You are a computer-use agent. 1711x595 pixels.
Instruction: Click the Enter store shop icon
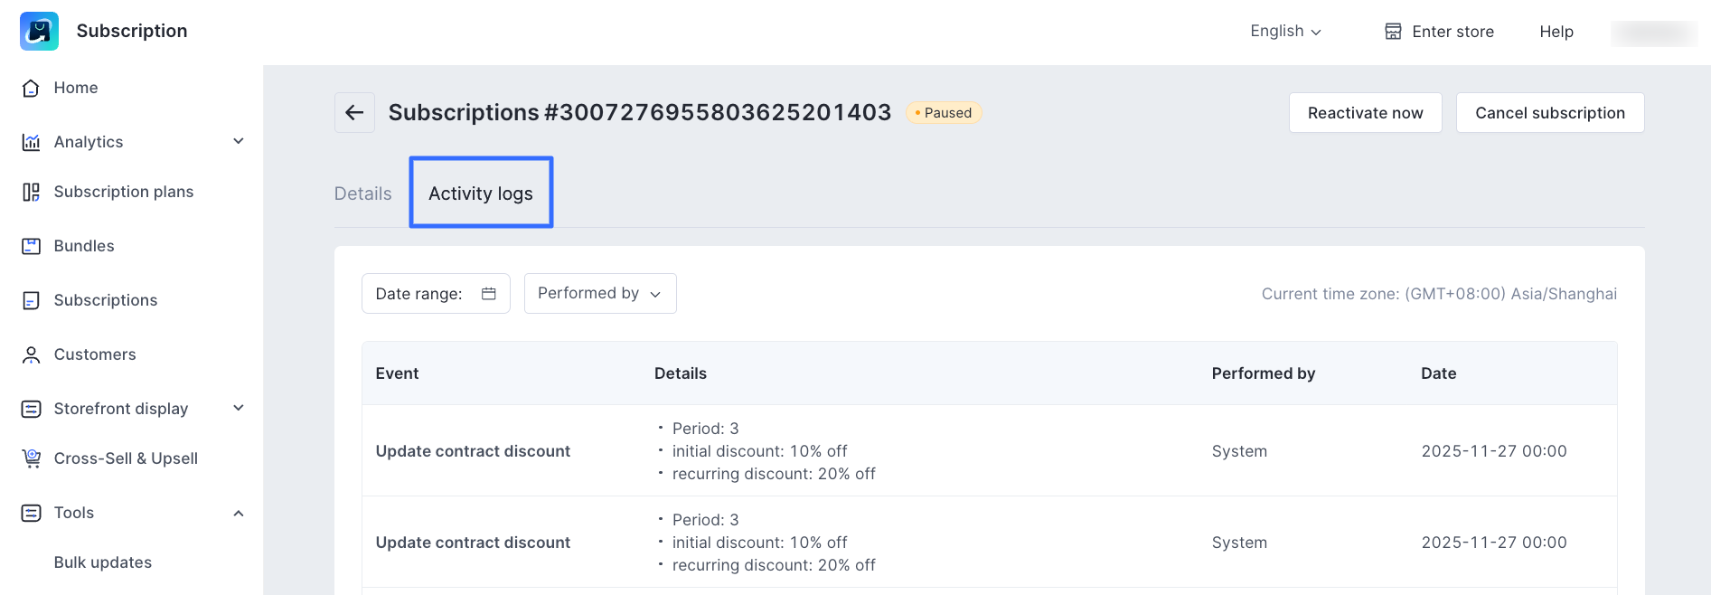coord(1393,32)
